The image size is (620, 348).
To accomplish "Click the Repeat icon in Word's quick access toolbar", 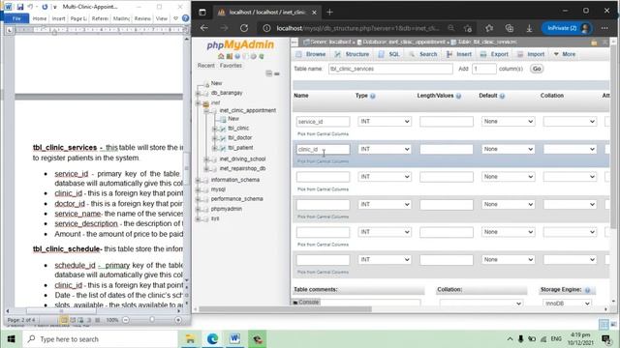I will tap(45, 7).
